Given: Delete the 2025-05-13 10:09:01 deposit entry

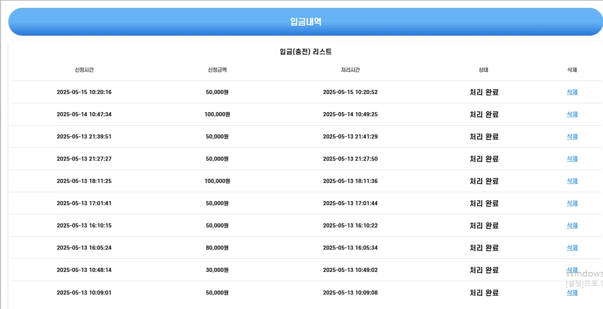Looking at the screenshot, I should click(x=572, y=293).
